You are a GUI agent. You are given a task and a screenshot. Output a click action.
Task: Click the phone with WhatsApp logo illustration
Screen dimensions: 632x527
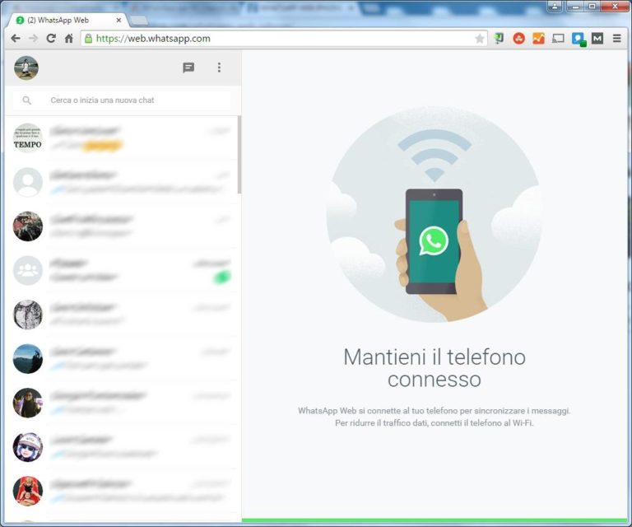tap(434, 241)
